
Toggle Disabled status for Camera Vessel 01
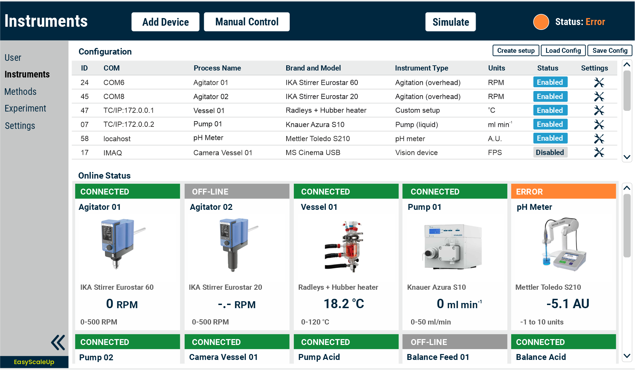pyautogui.click(x=550, y=153)
